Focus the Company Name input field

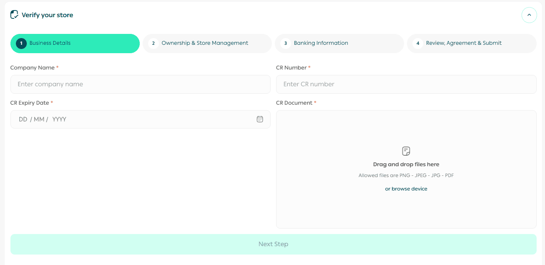141,84
